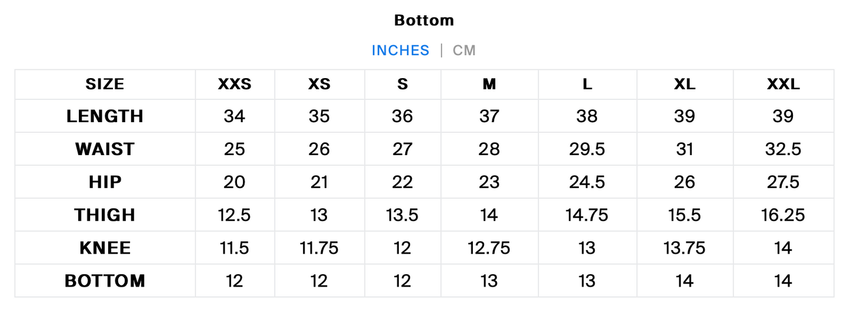Select the XXS size column header
Screen dimensions: 850x323
pos(235,85)
